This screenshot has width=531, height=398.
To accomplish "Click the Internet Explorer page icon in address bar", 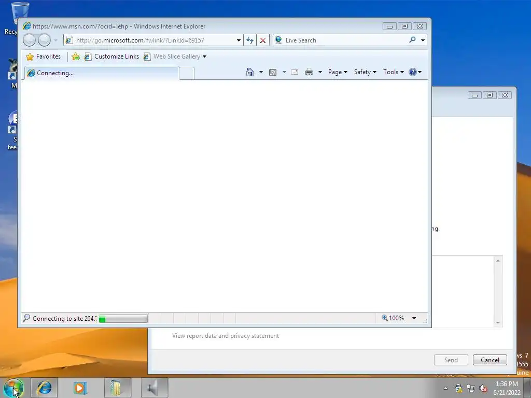I will (x=69, y=40).
